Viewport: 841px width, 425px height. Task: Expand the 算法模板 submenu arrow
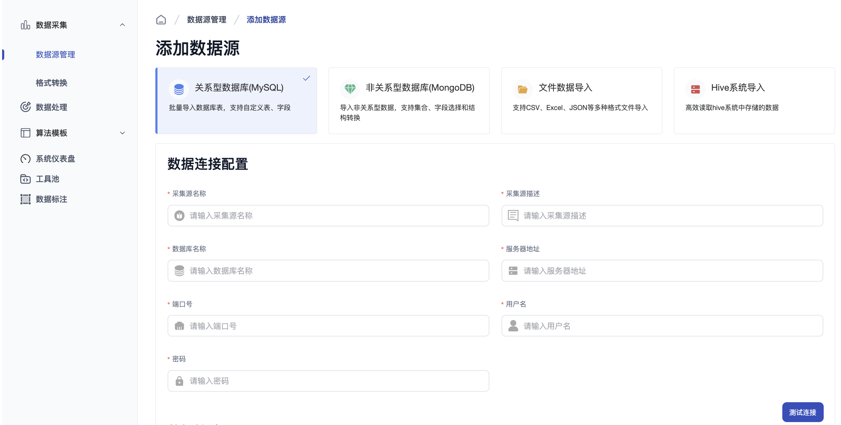pyautogui.click(x=122, y=133)
